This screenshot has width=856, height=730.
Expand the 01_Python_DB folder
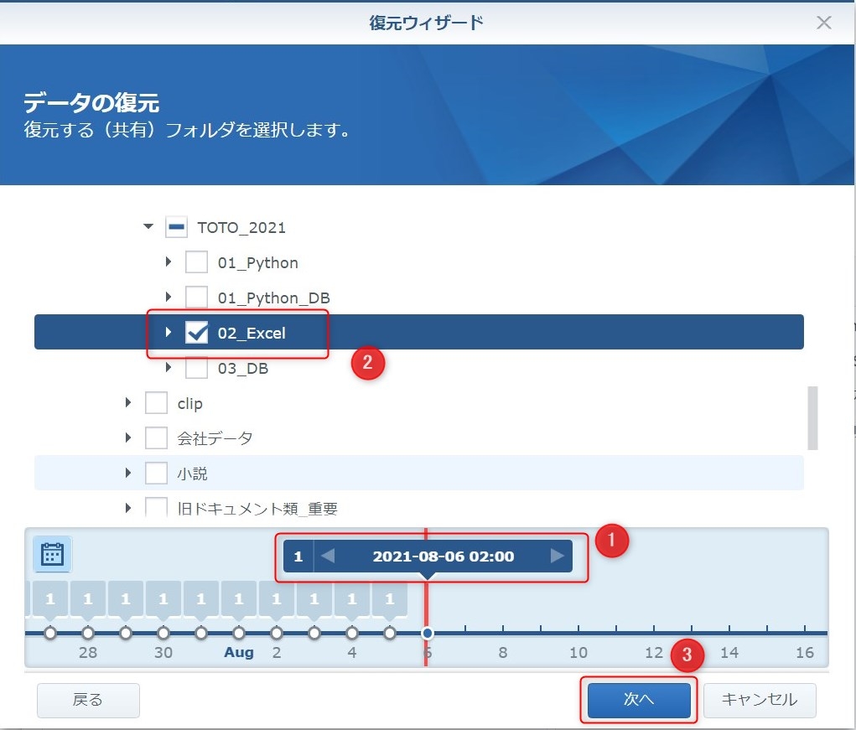[x=169, y=298]
